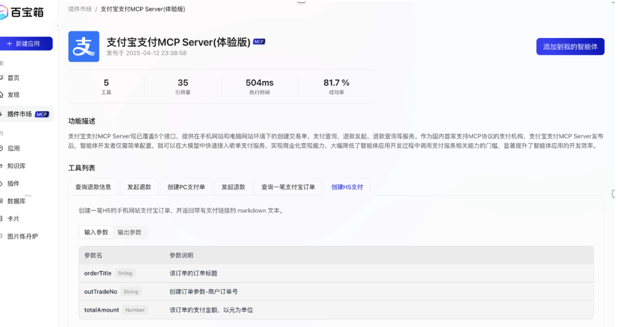Click the String tag beside orderTitle
The width and height of the screenshot is (620, 327).
click(125, 273)
